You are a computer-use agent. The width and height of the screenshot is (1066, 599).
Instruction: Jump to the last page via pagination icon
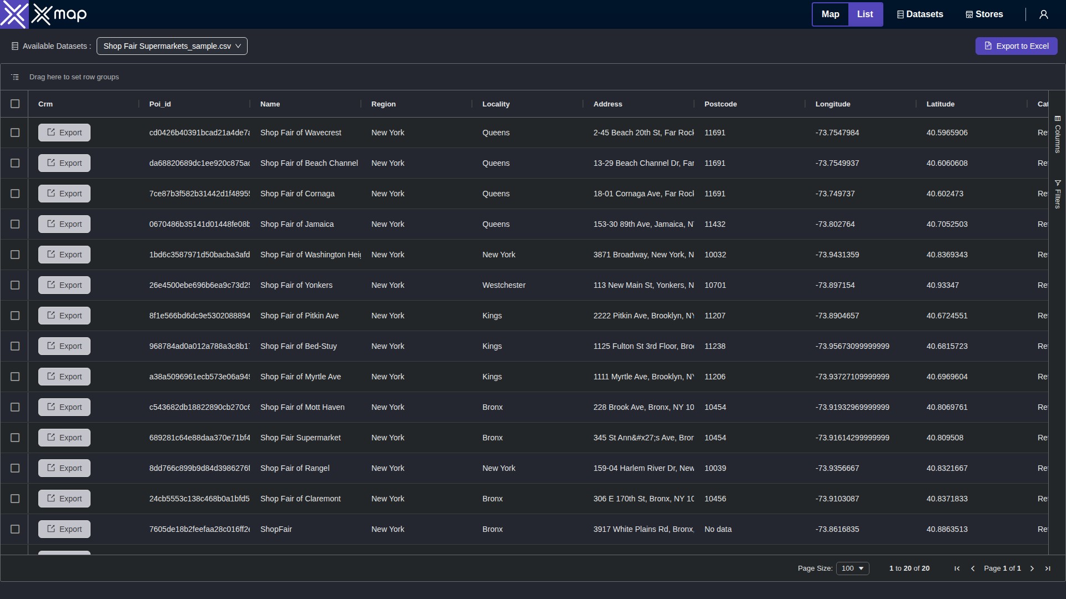tap(1048, 568)
